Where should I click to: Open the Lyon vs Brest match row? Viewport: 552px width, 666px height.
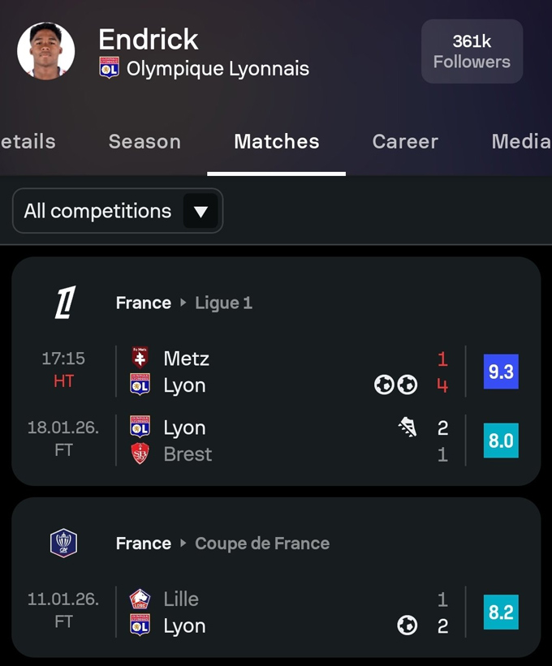pyautogui.click(x=276, y=440)
